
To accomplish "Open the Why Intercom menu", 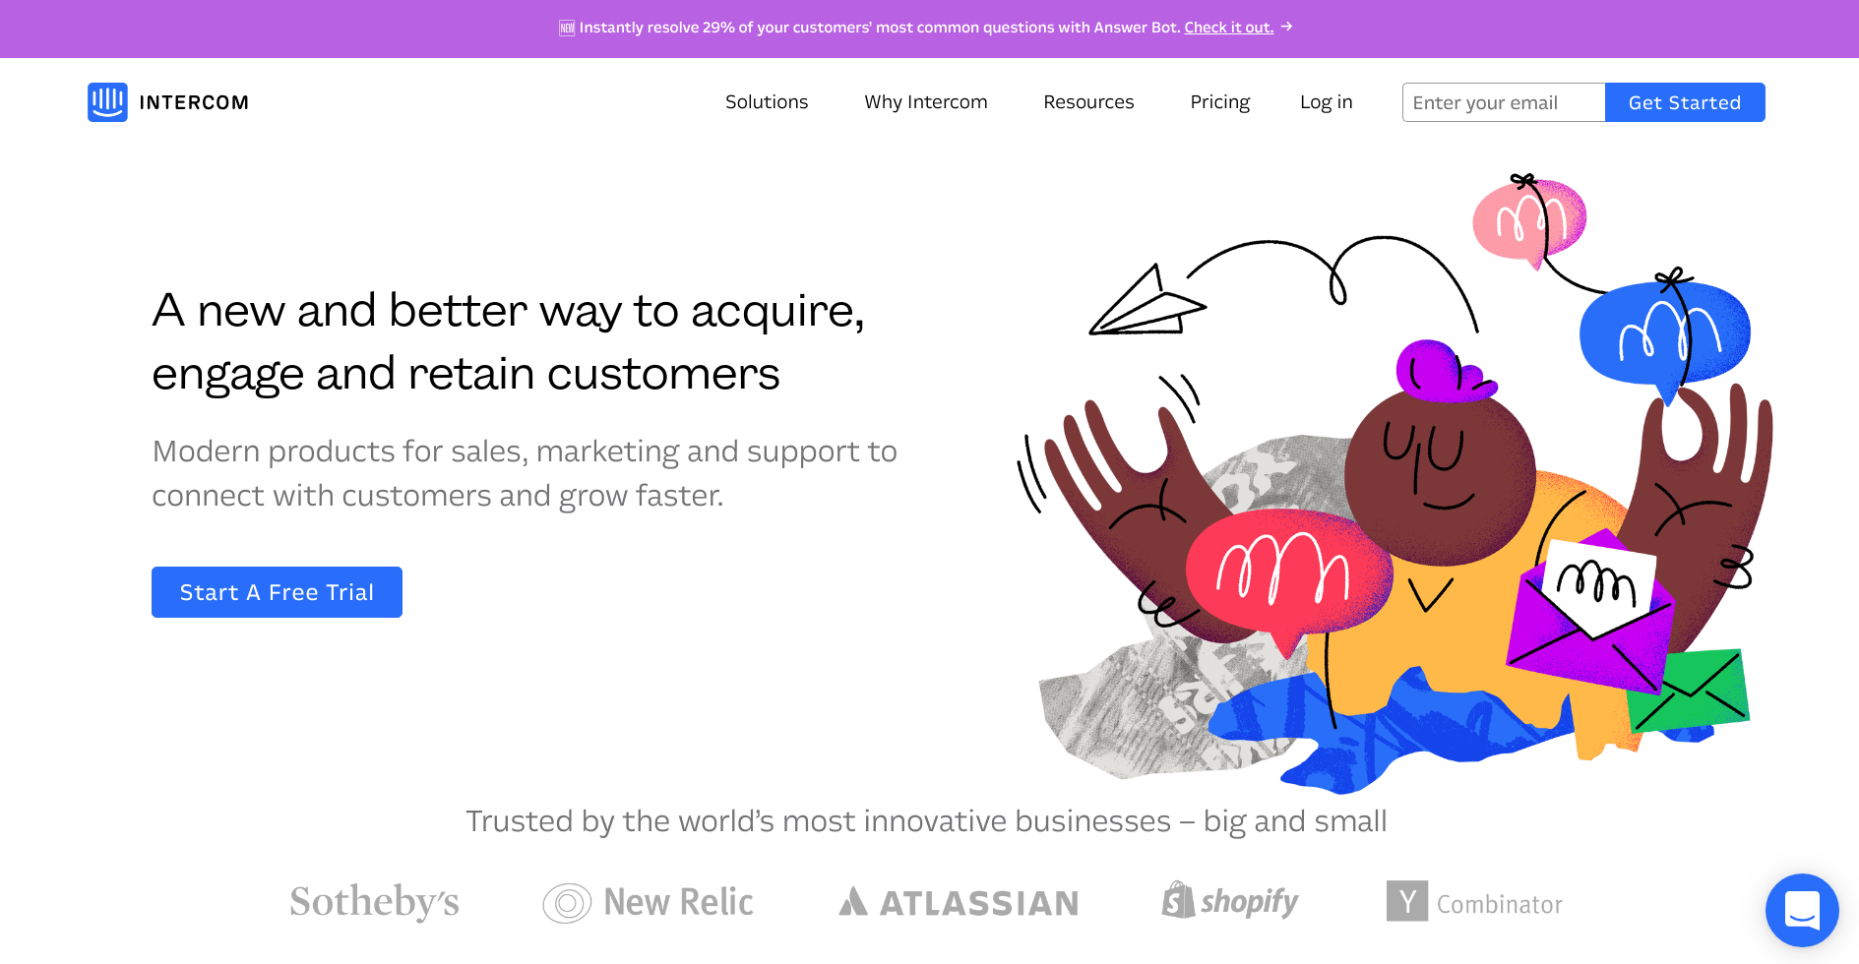I will click(926, 102).
